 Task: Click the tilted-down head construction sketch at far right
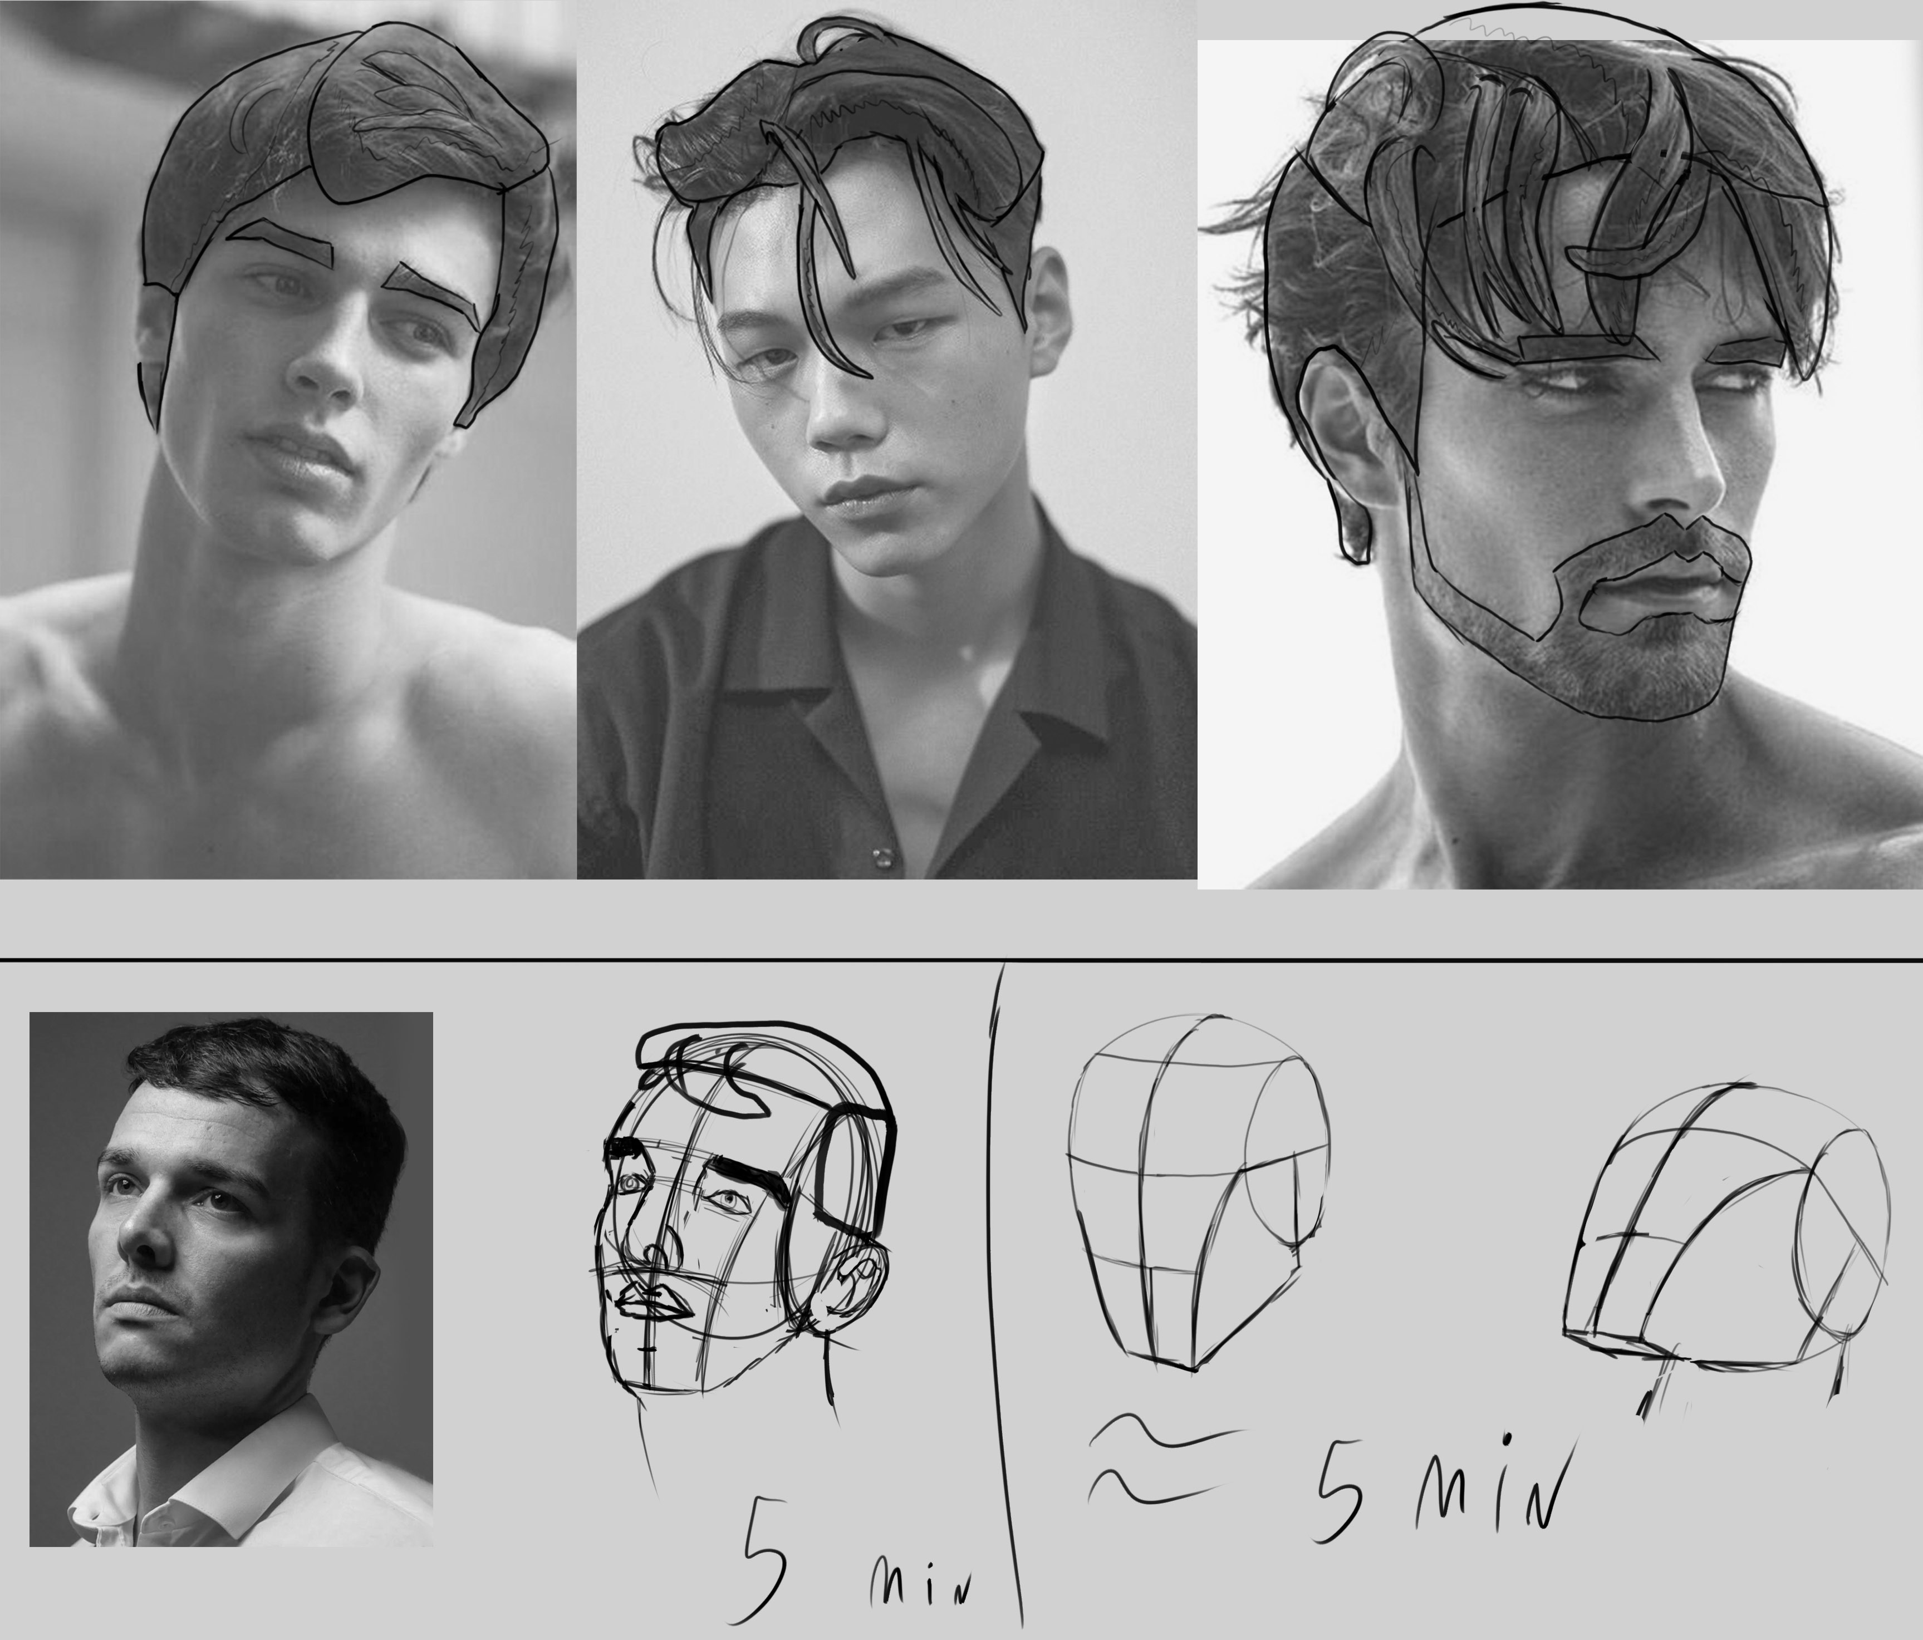point(1726,1248)
